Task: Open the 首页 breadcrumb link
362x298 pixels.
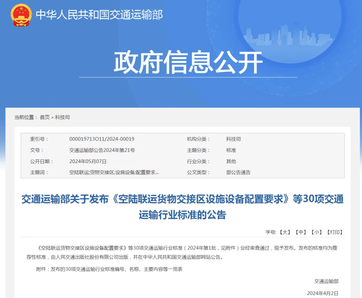Action: (45, 117)
